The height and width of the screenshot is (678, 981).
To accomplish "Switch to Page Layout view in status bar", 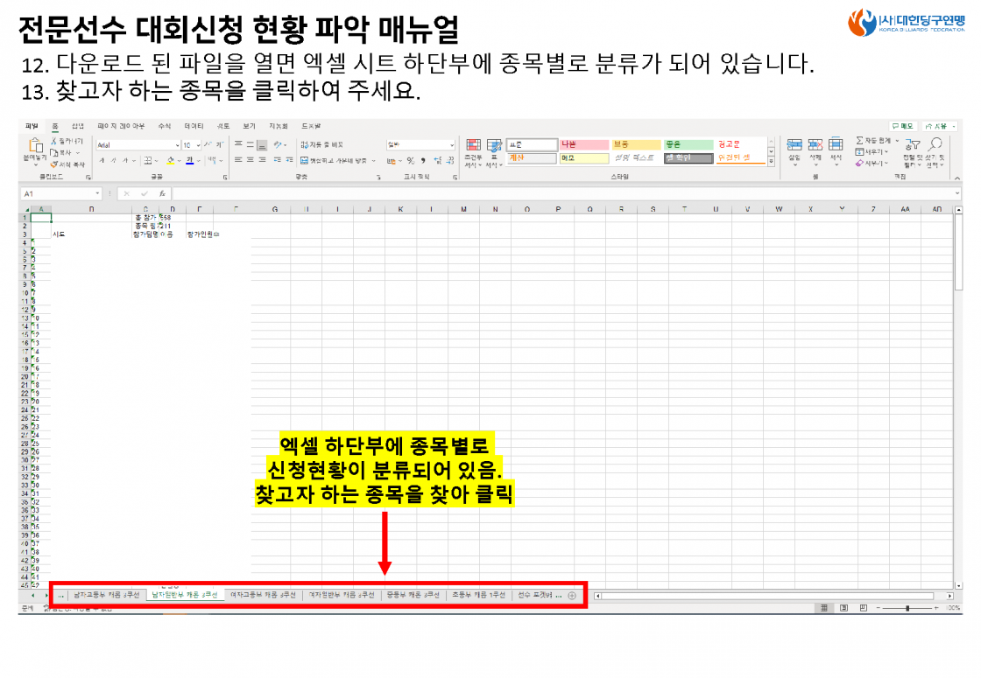I will (844, 607).
